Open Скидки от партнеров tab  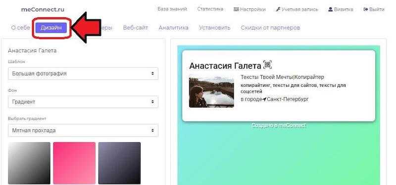(270, 28)
